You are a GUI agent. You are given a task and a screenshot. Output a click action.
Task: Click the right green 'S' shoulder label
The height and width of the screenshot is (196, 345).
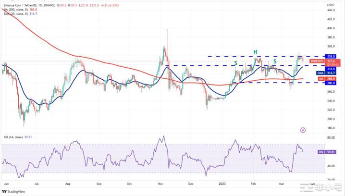(275, 61)
